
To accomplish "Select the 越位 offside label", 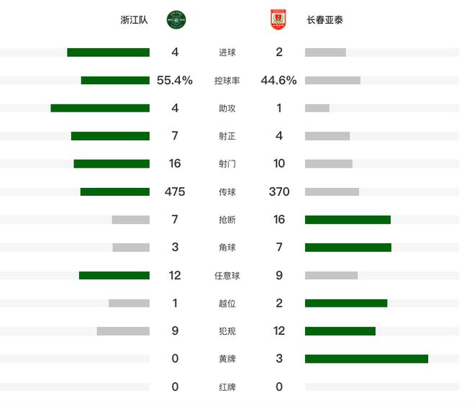I will (227, 303).
